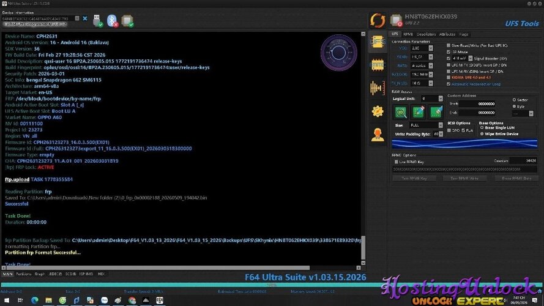Open the gear settings section in sidebar
The image size is (544, 306).
pyautogui.click(x=378, y=111)
